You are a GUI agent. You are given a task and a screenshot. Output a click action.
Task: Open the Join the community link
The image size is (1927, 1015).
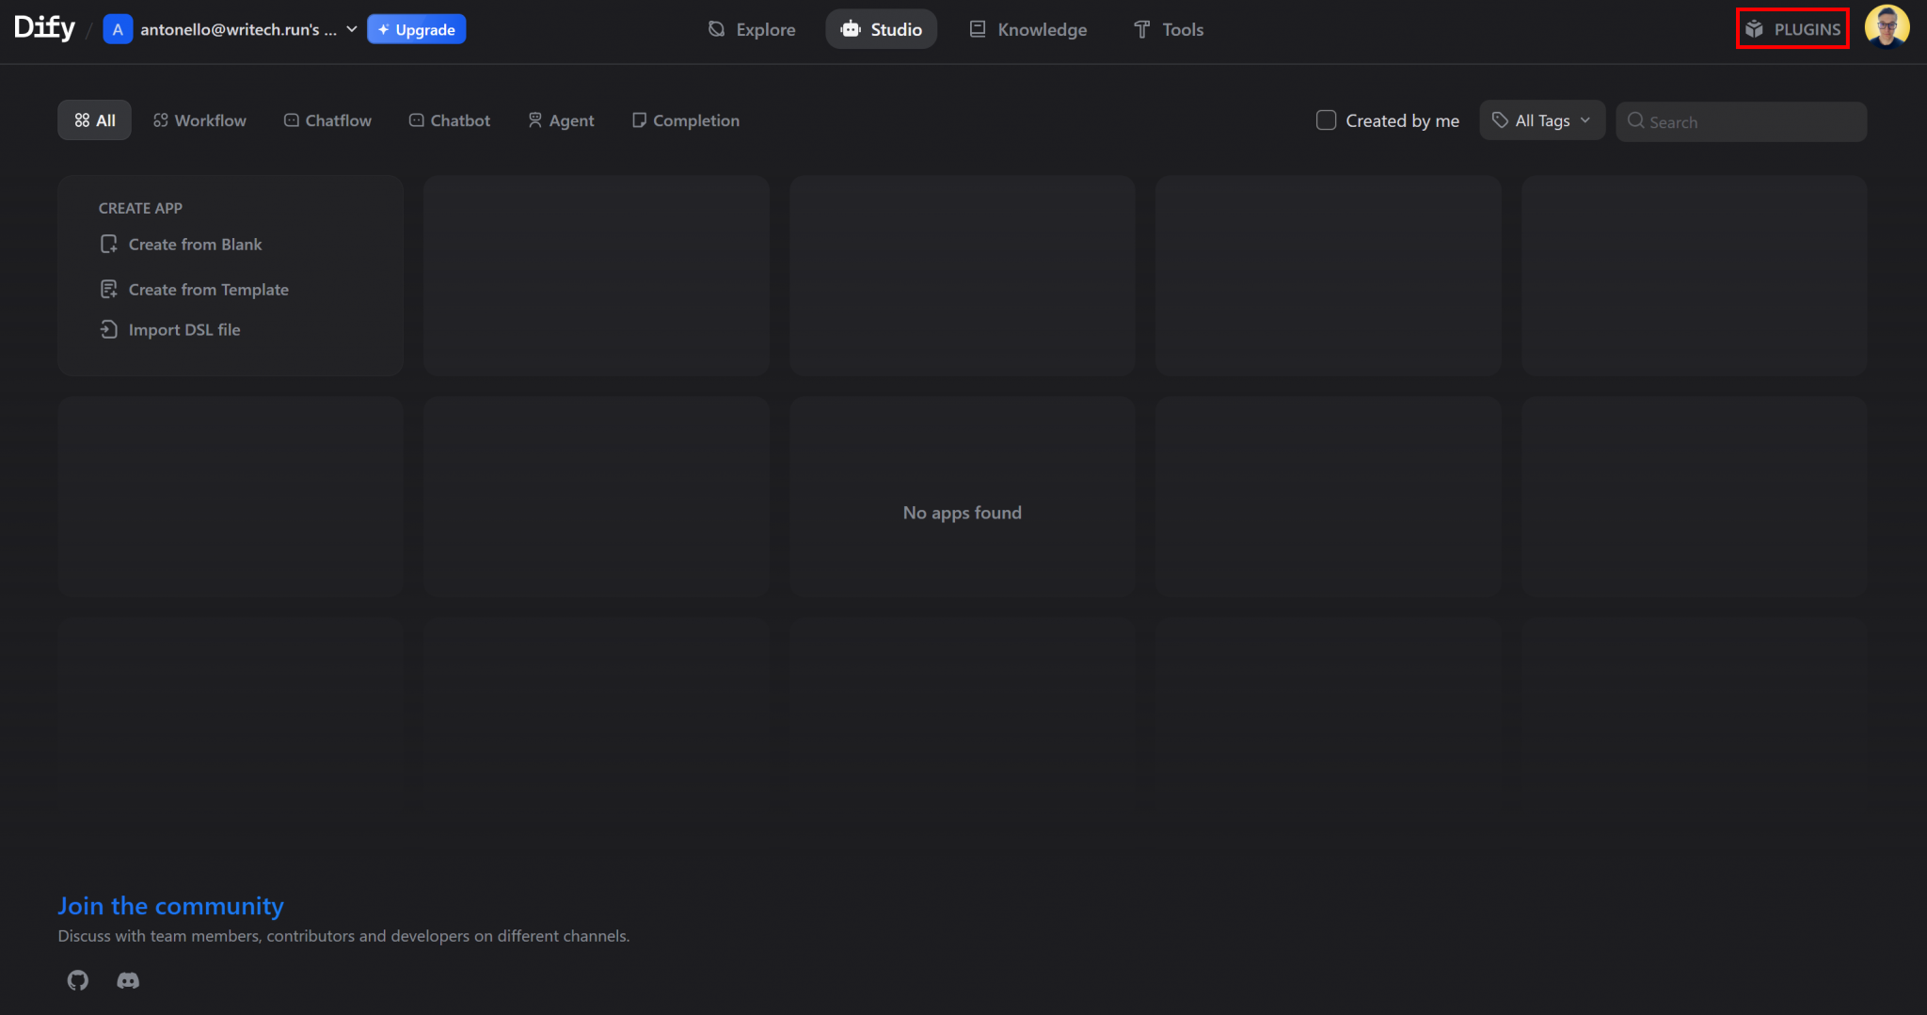(x=170, y=905)
